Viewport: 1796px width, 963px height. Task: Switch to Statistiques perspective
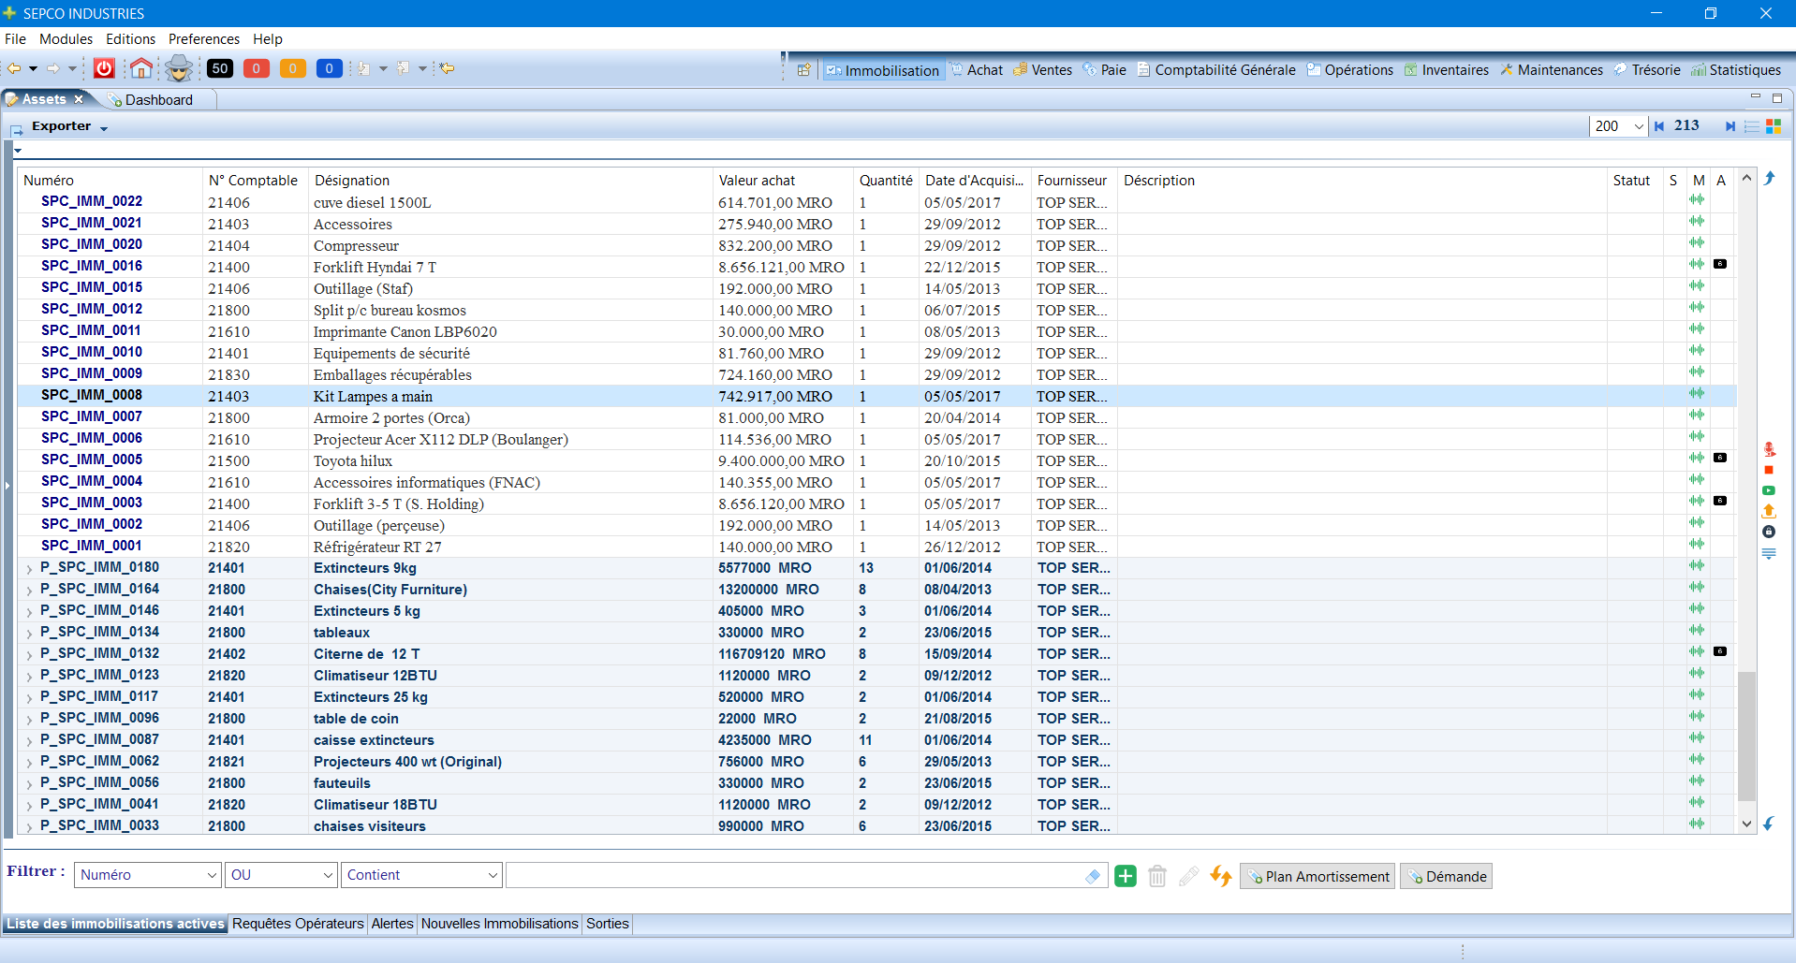click(1736, 70)
